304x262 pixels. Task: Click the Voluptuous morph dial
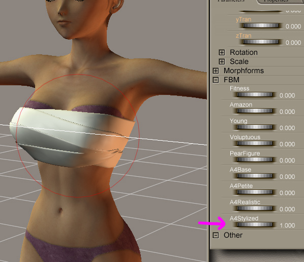(255, 144)
